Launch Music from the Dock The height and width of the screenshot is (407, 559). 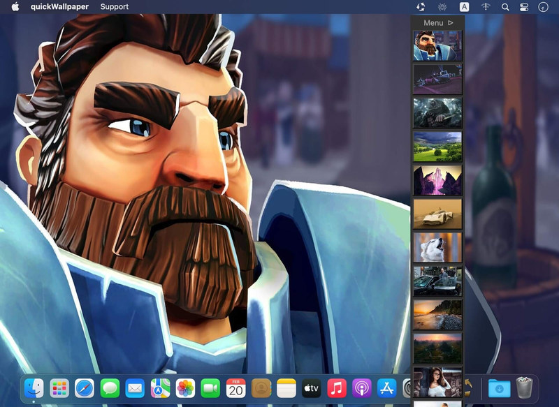coord(337,388)
